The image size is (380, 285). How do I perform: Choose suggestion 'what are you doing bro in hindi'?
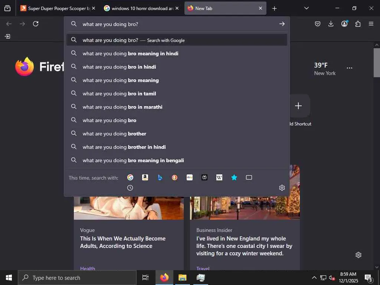[x=177, y=67]
